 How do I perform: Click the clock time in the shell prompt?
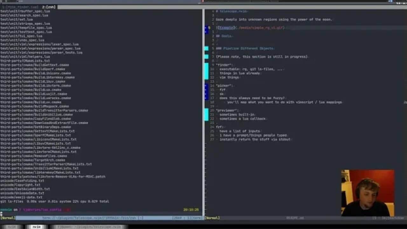(191, 210)
